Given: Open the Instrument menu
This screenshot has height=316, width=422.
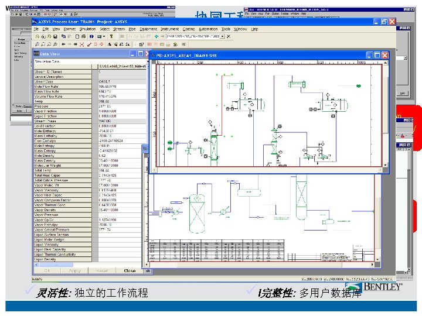Looking at the screenshot, I should (170, 29).
